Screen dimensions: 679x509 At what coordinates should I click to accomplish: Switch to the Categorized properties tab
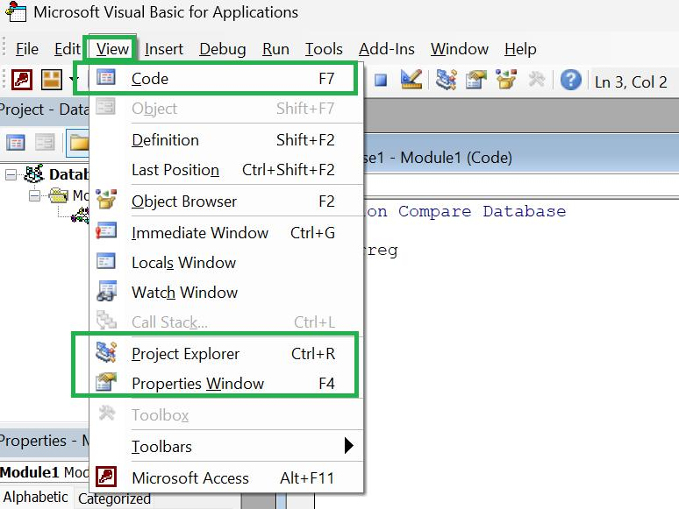(114, 498)
